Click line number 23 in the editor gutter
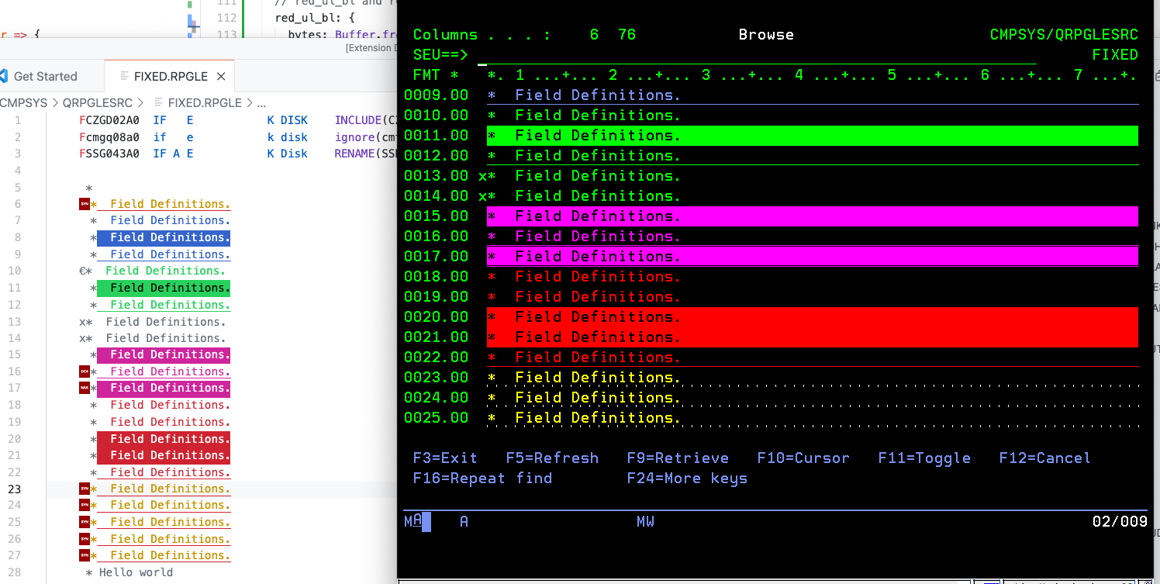The image size is (1160, 584). coord(15,489)
